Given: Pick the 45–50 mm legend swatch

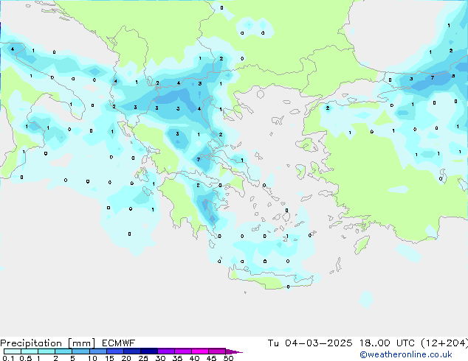Looking at the screenshot, I should click(217, 351).
